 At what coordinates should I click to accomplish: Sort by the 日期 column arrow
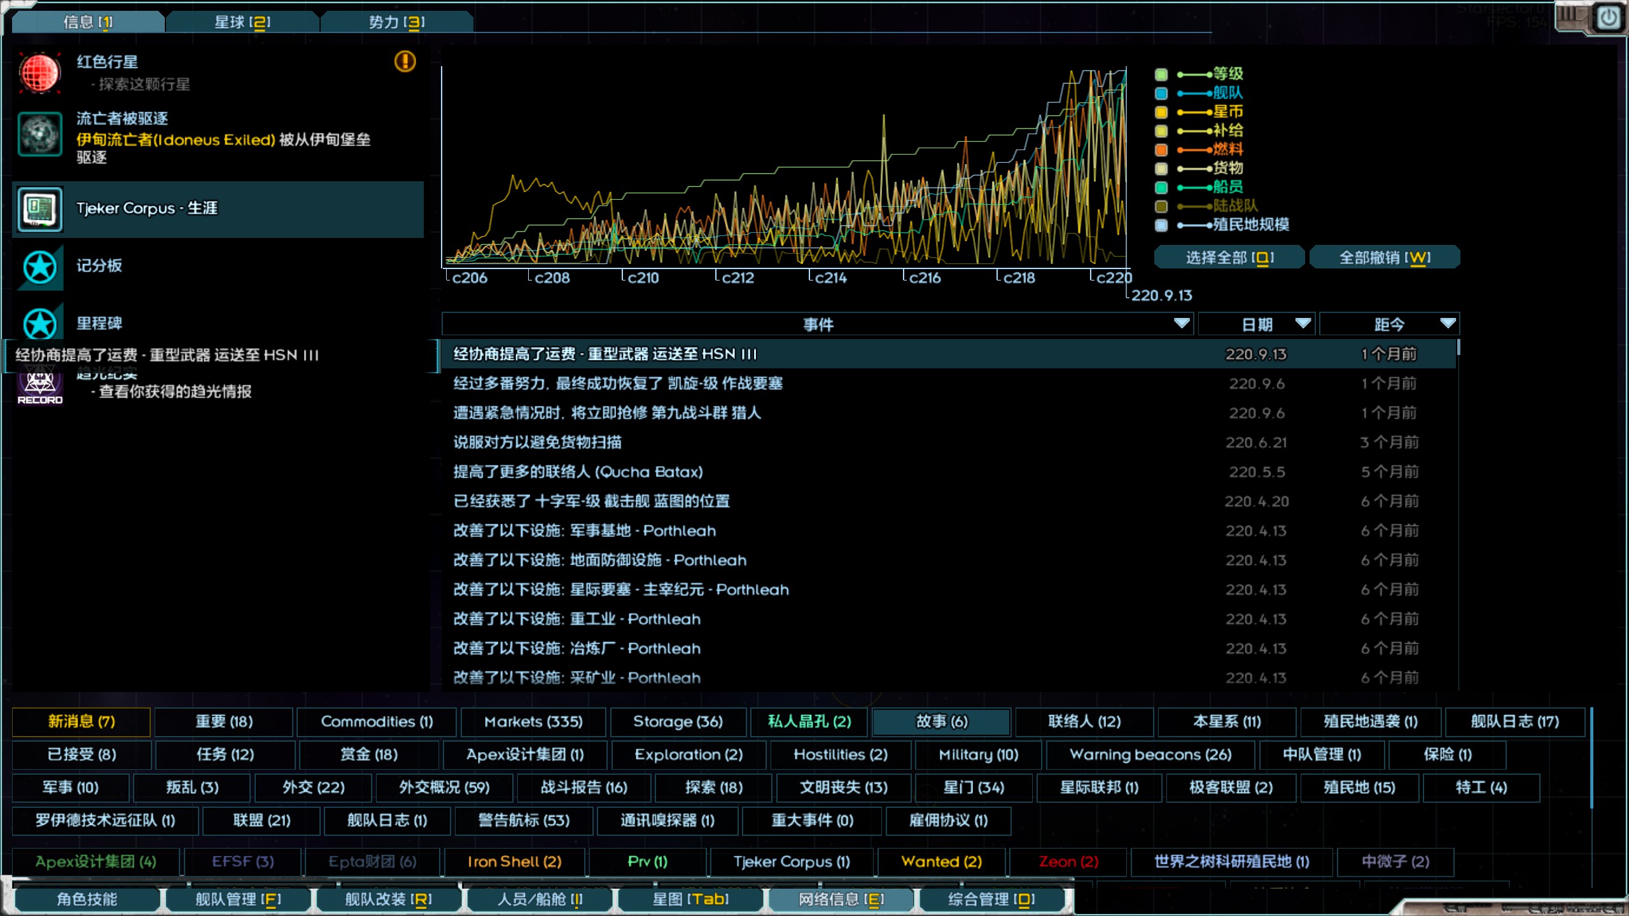[x=1303, y=323]
